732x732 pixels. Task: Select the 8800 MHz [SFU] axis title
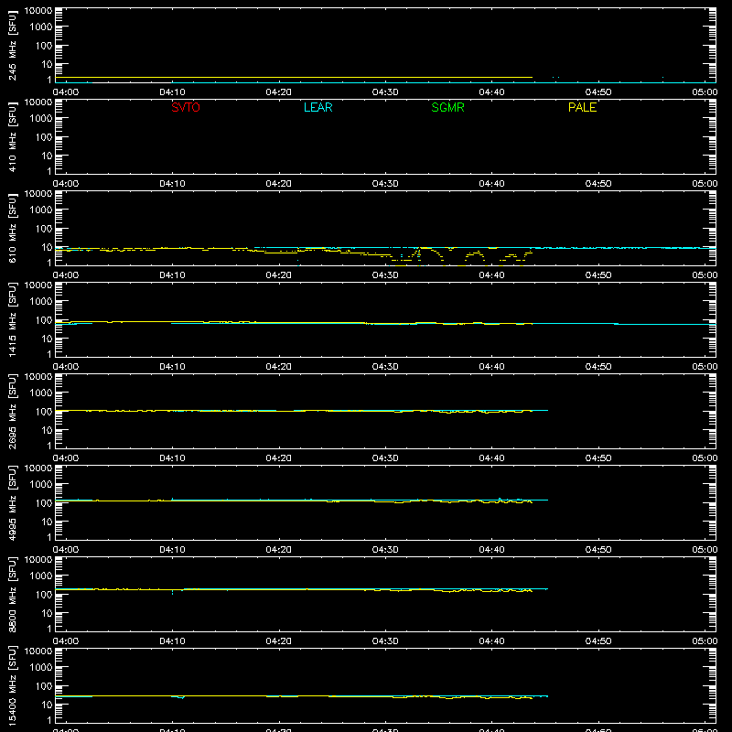[12, 595]
